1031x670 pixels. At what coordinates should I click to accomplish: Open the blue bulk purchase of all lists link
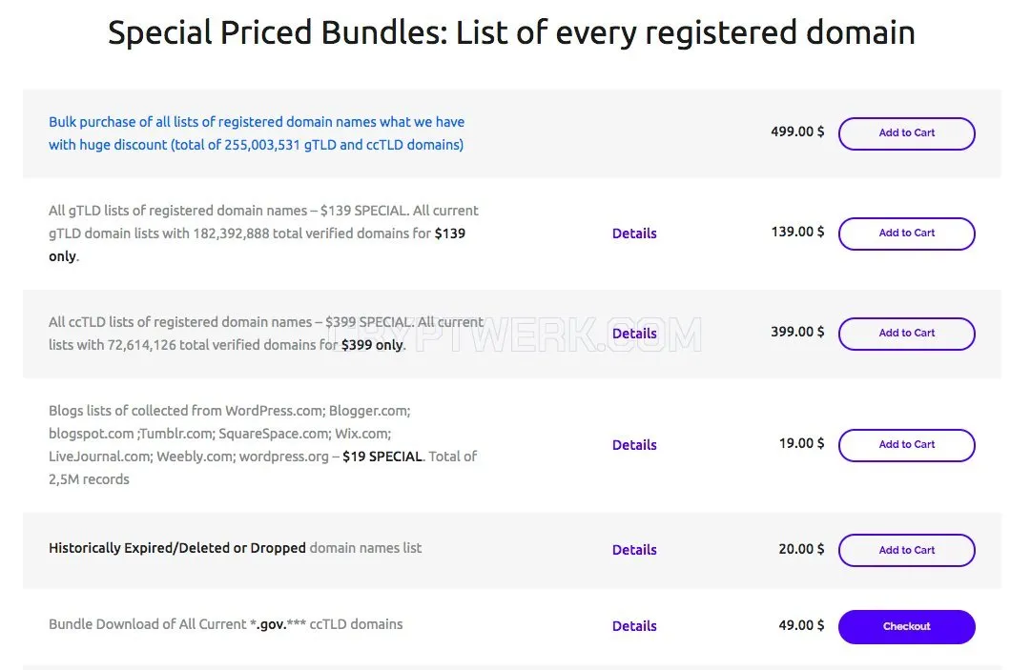click(x=257, y=133)
